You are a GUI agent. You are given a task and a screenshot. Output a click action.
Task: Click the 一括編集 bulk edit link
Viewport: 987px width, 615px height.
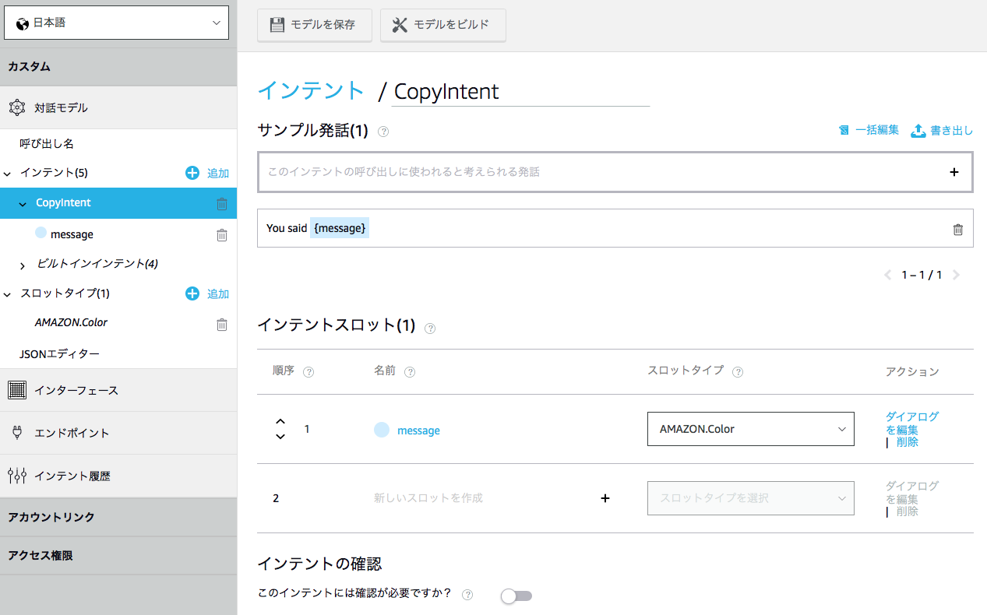pos(869,130)
